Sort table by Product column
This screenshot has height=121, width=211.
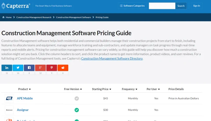pos(25,89)
